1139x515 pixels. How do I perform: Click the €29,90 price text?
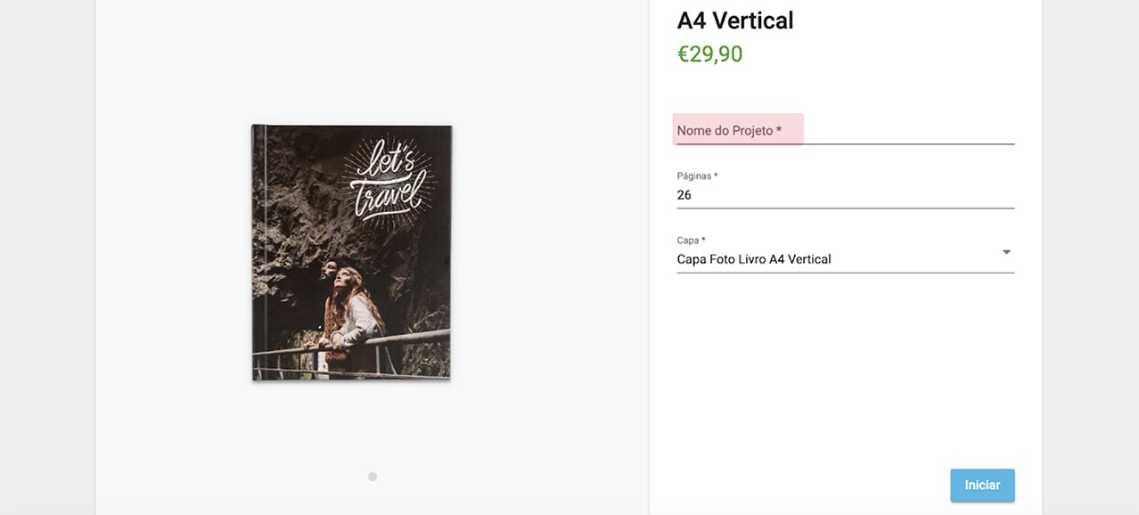coord(709,54)
